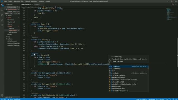Click C# language mode in status bar
The height and width of the screenshot is (100, 178).
point(170,99)
